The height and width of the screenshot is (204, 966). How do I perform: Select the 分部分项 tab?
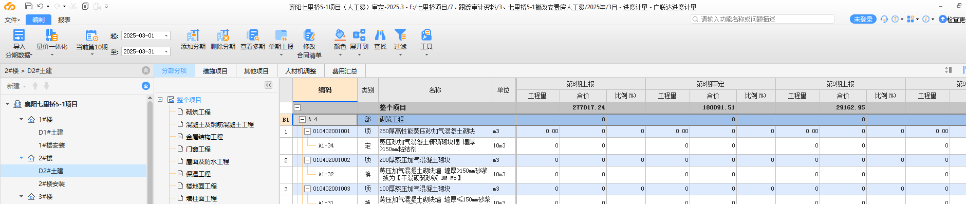tap(175, 71)
